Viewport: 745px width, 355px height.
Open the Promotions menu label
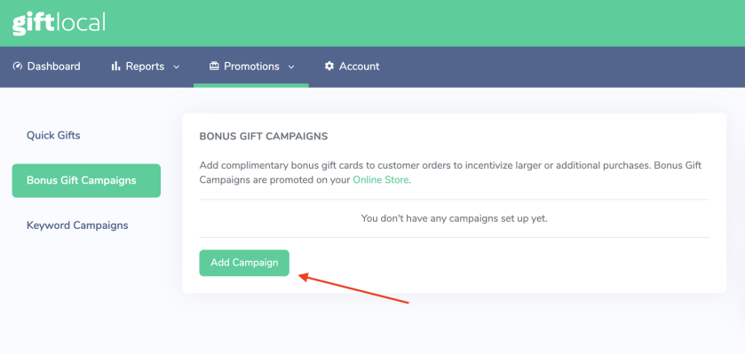click(x=251, y=67)
